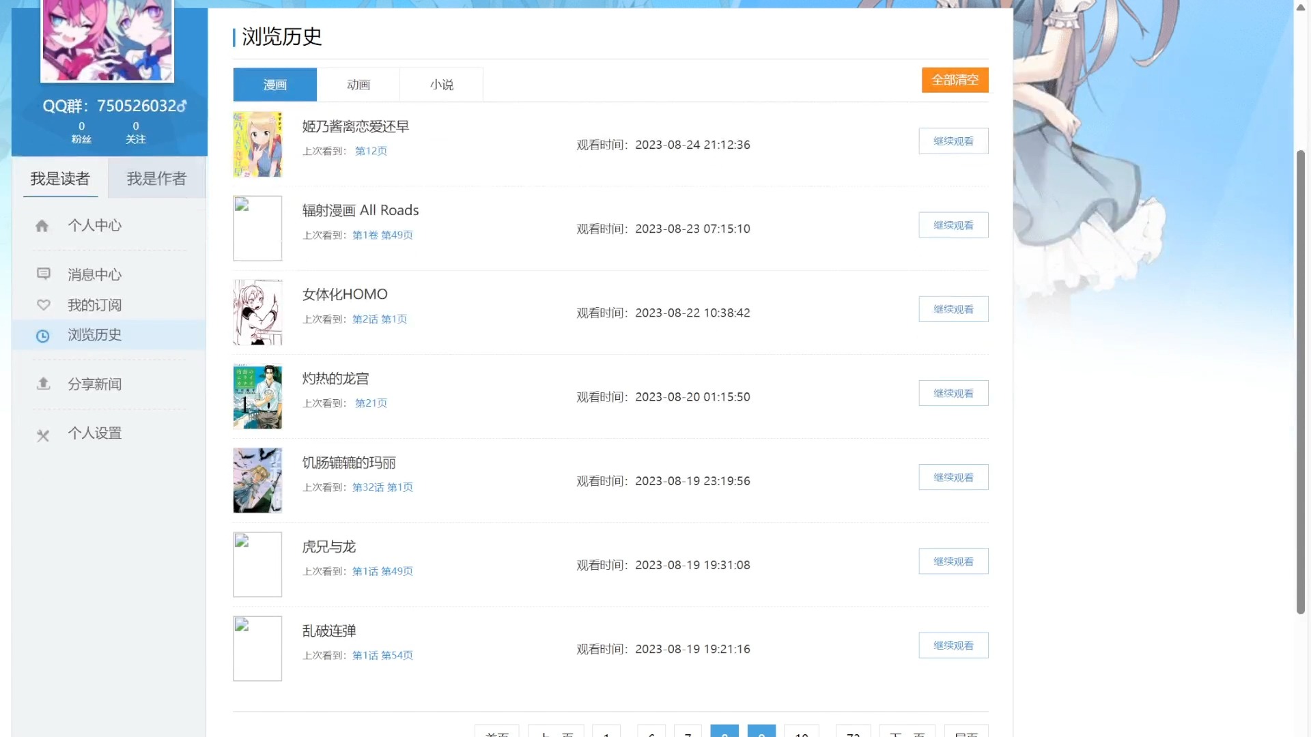Click the page vertical scrollbar thumb
This screenshot has width=1311, height=737.
1301,382
